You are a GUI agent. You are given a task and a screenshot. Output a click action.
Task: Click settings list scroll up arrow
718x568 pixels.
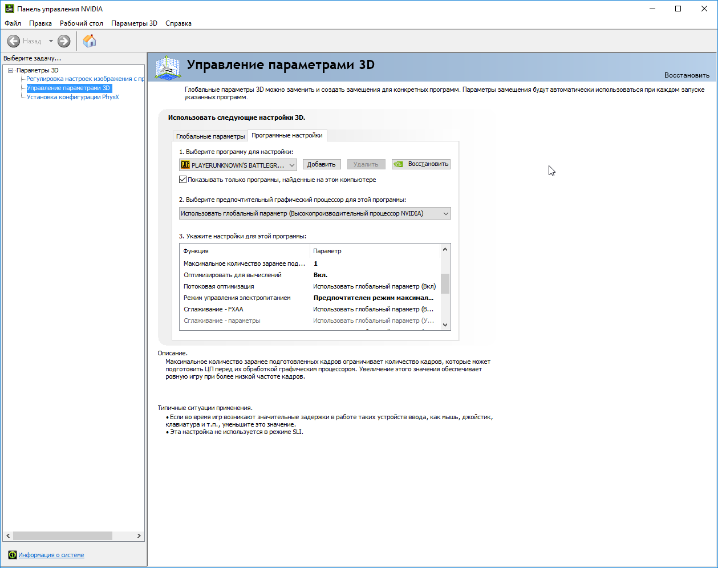(445, 250)
